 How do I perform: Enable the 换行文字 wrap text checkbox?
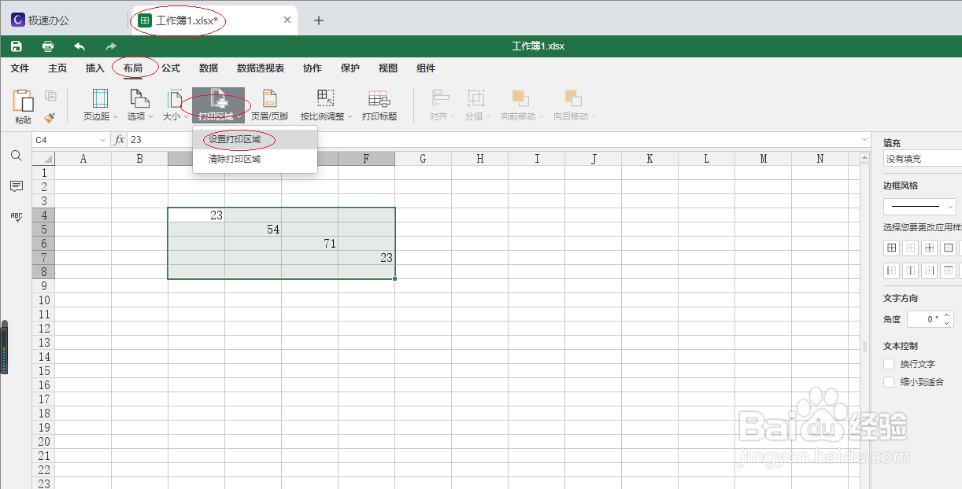pos(889,364)
